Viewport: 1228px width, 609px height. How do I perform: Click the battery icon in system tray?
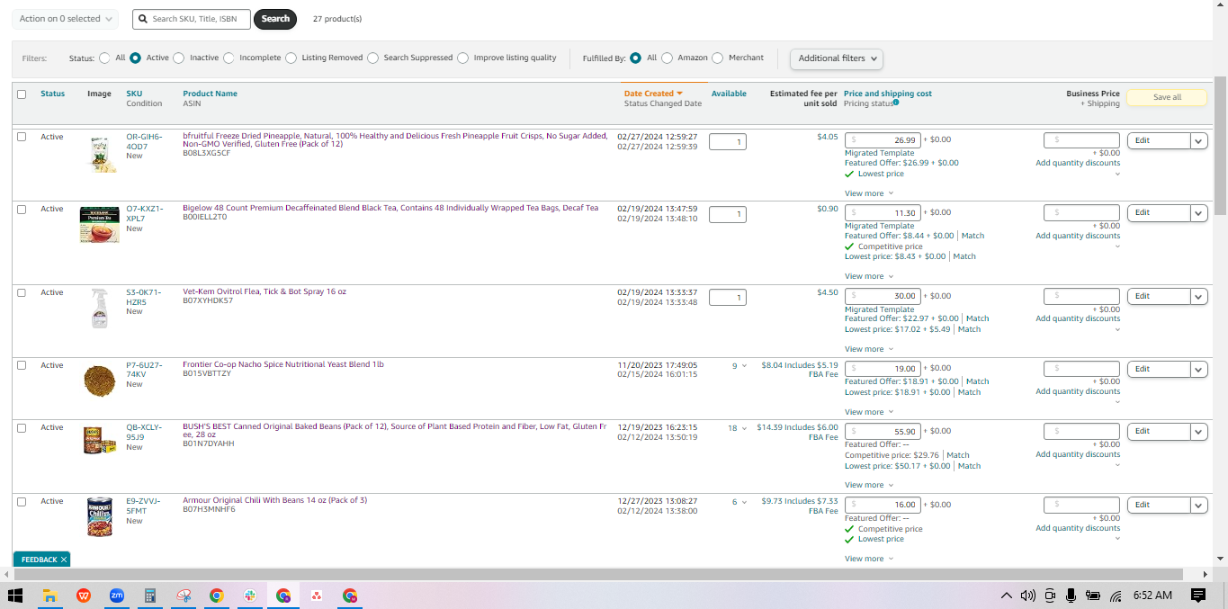[x=1093, y=596]
